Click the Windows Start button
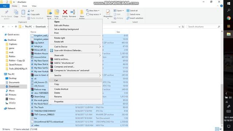233x131 pixels. pyautogui.click(x=229, y=3)
